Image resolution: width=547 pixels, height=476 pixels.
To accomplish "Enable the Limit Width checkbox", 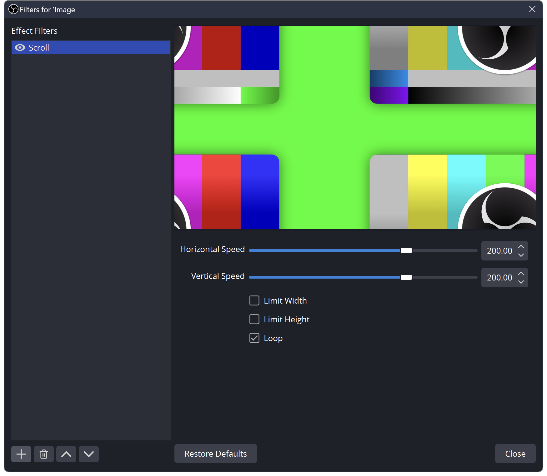I will [x=254, y=300].
